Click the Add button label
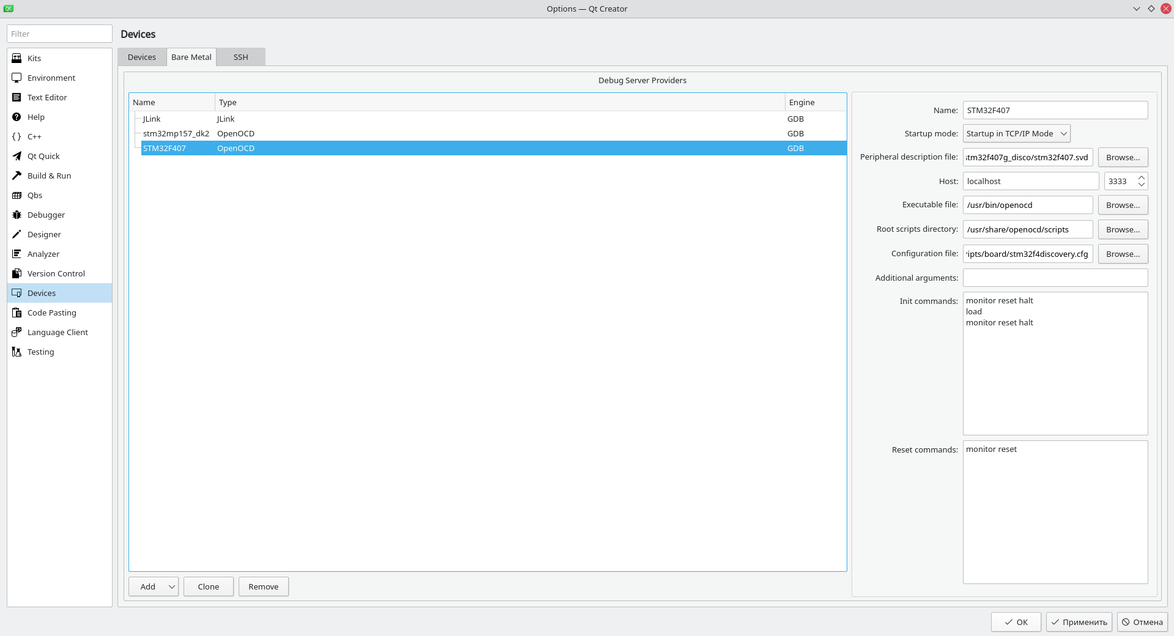This screenshot has height=636, width=1174. tap(147, 586)
